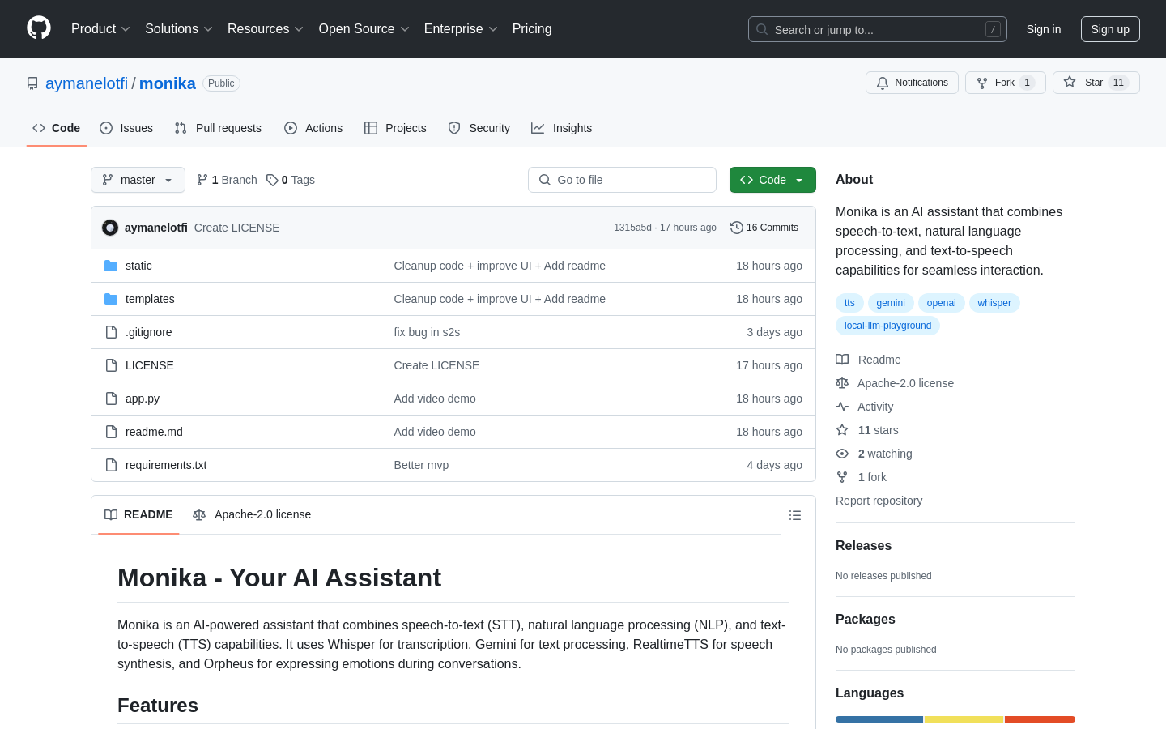1166x729 pixels.
Task: Click the branch icon next to 1 Branch
Action: [202, 180]
